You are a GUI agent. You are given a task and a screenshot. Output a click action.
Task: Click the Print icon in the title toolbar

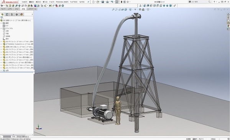107,2
